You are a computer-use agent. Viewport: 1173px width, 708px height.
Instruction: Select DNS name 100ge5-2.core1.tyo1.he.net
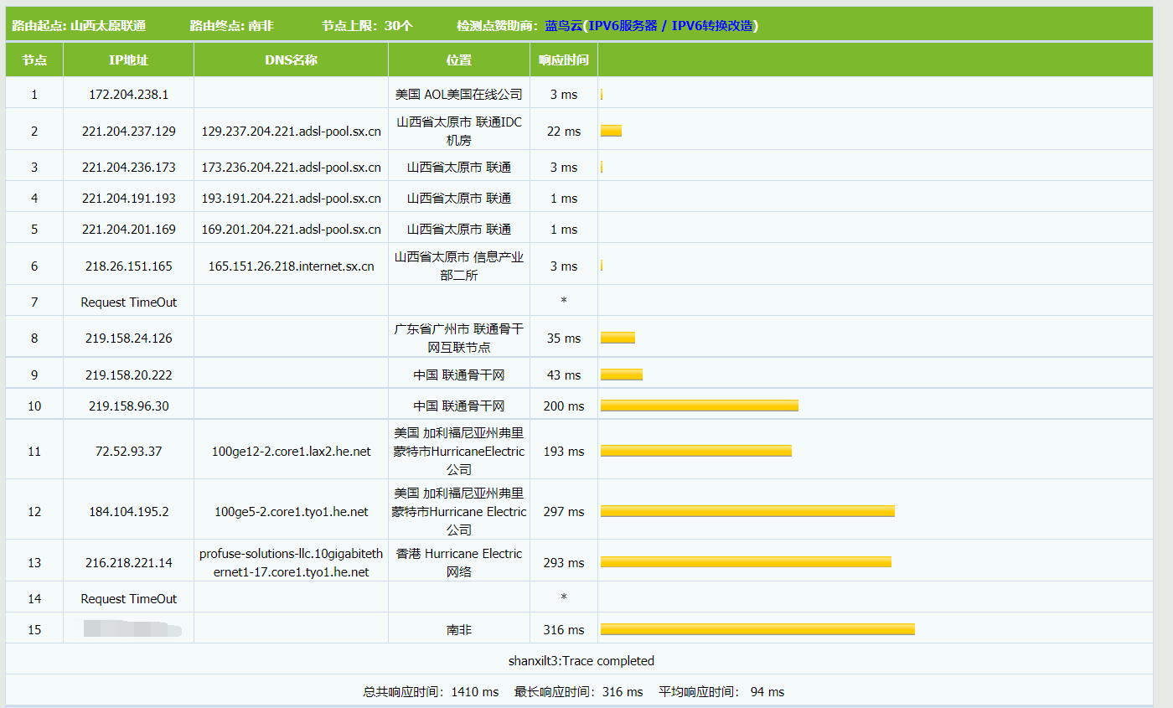(x=291, y=512)
